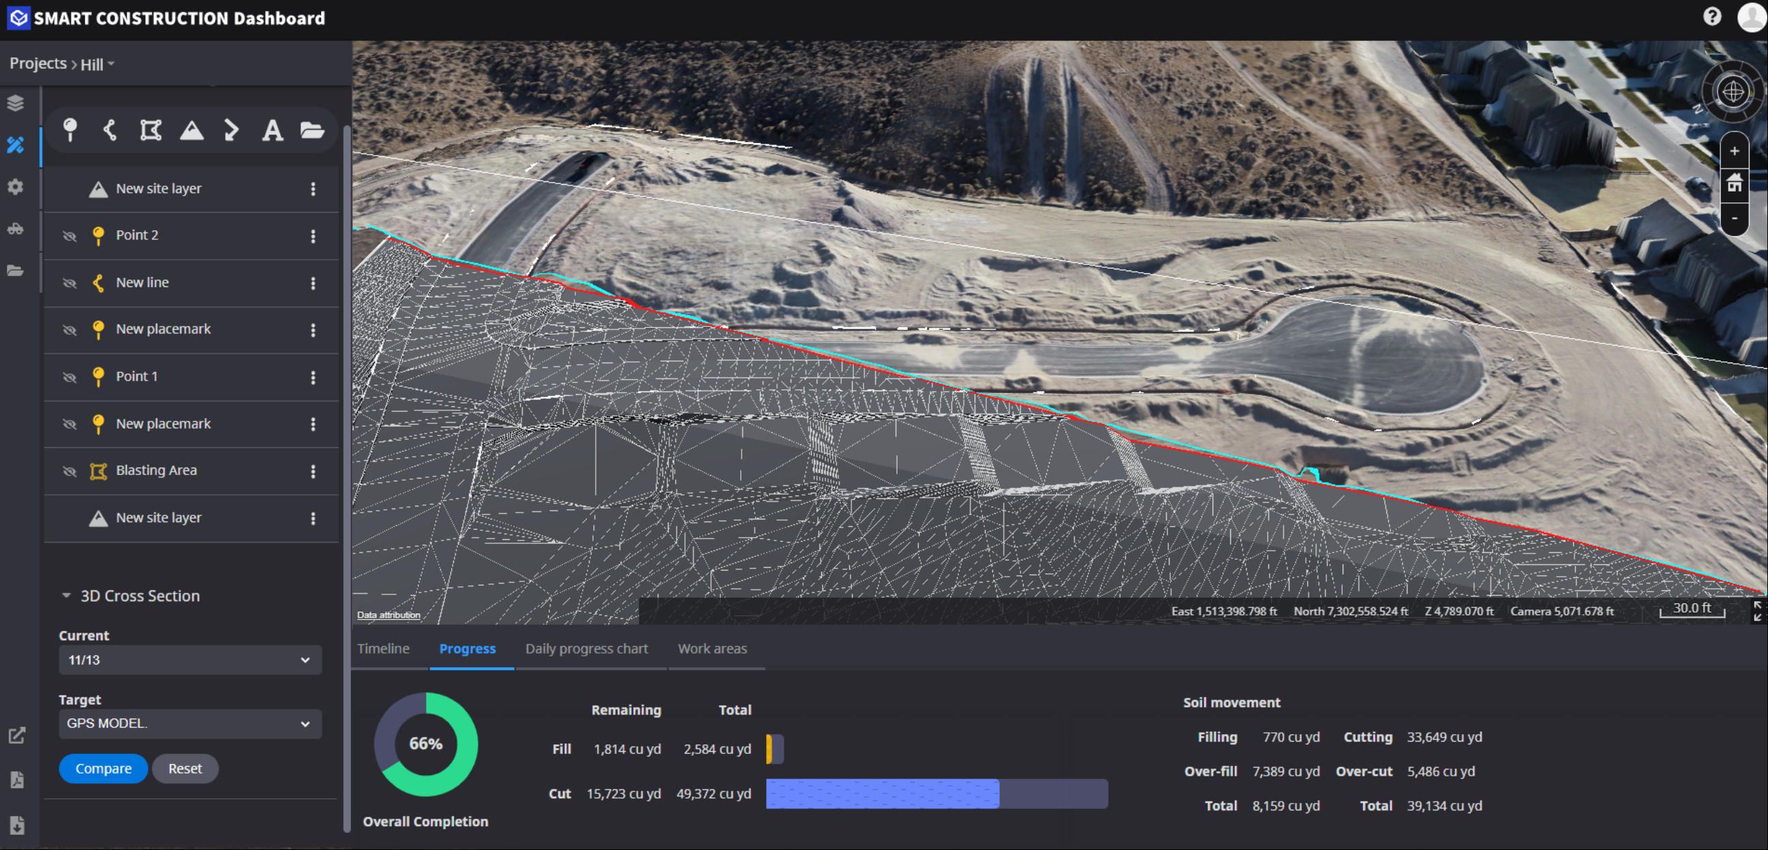1768x850 pixels.
Task: Click the Compare button
Action: pyautogui.click(x=103, y=768)
